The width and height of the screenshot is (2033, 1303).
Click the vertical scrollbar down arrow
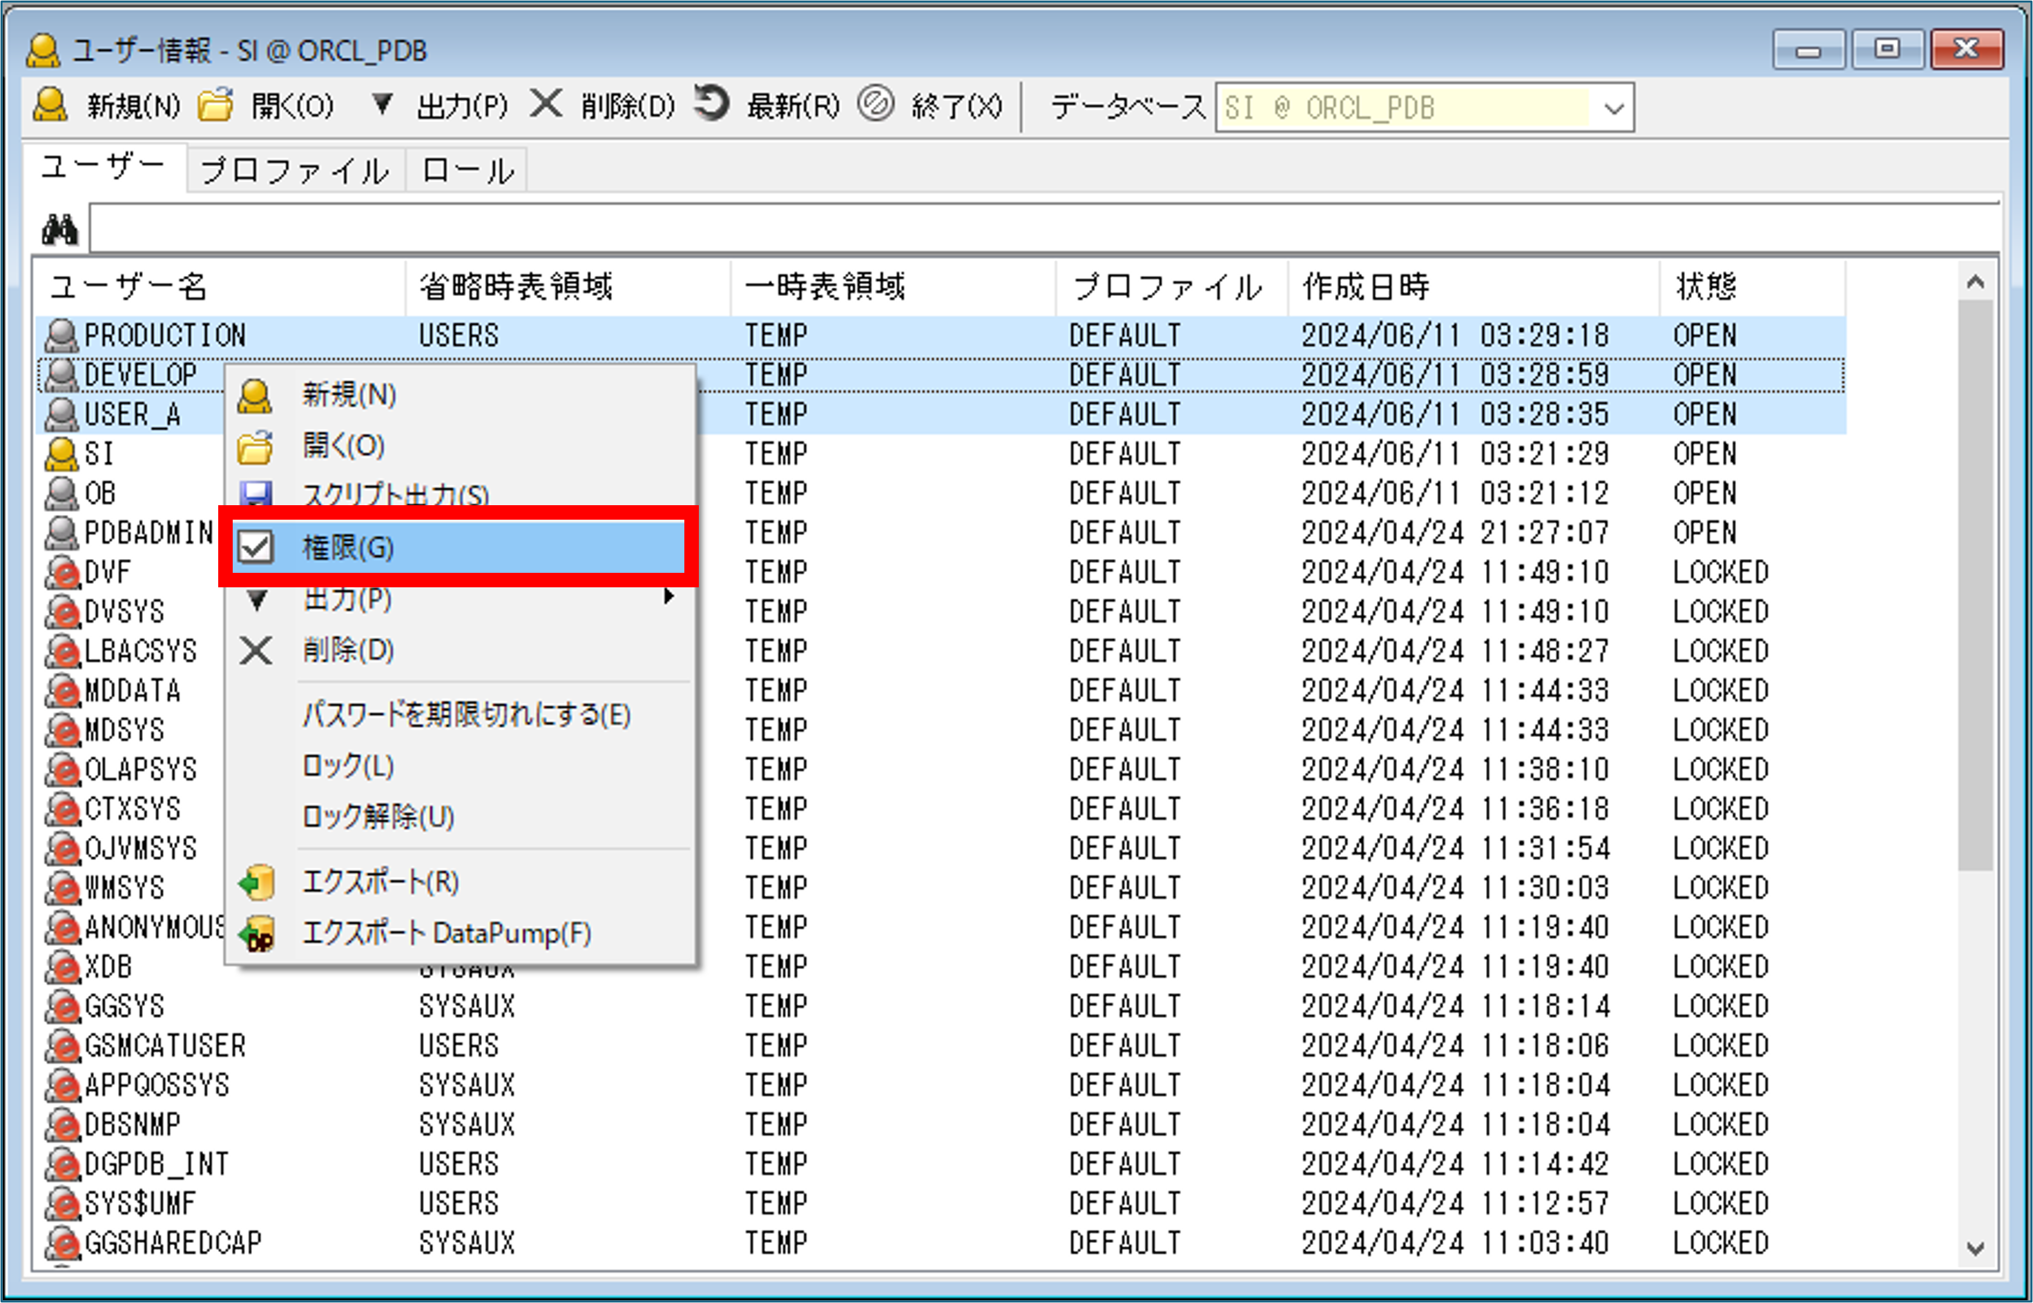pos(1976,1248)
